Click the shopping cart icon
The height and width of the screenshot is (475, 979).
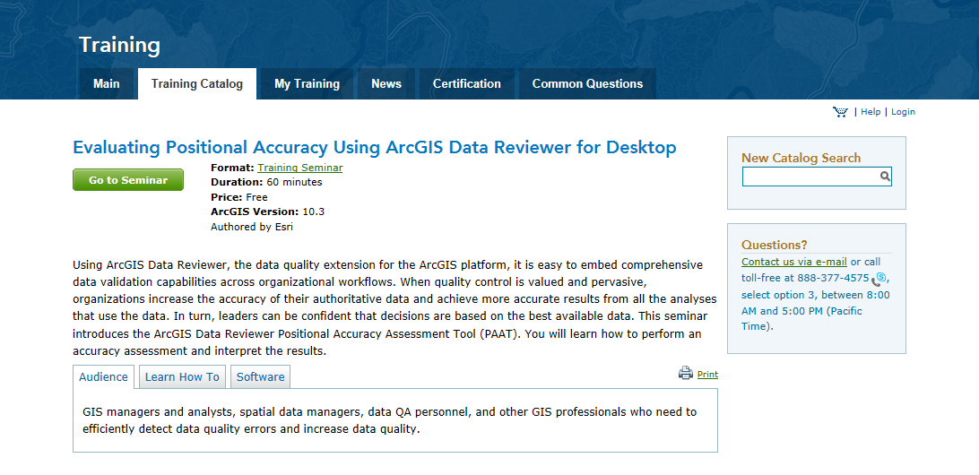click(840, 112)
